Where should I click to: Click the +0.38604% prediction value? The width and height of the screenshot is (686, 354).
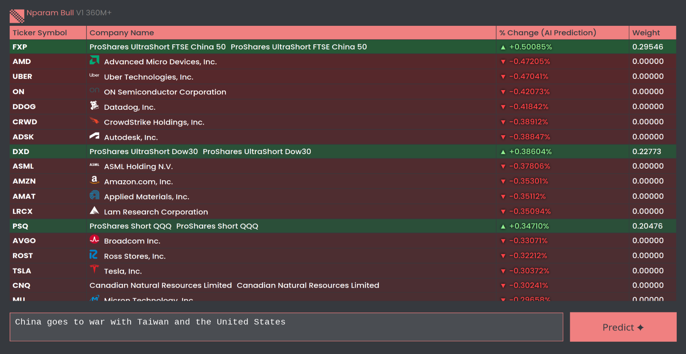530,151
